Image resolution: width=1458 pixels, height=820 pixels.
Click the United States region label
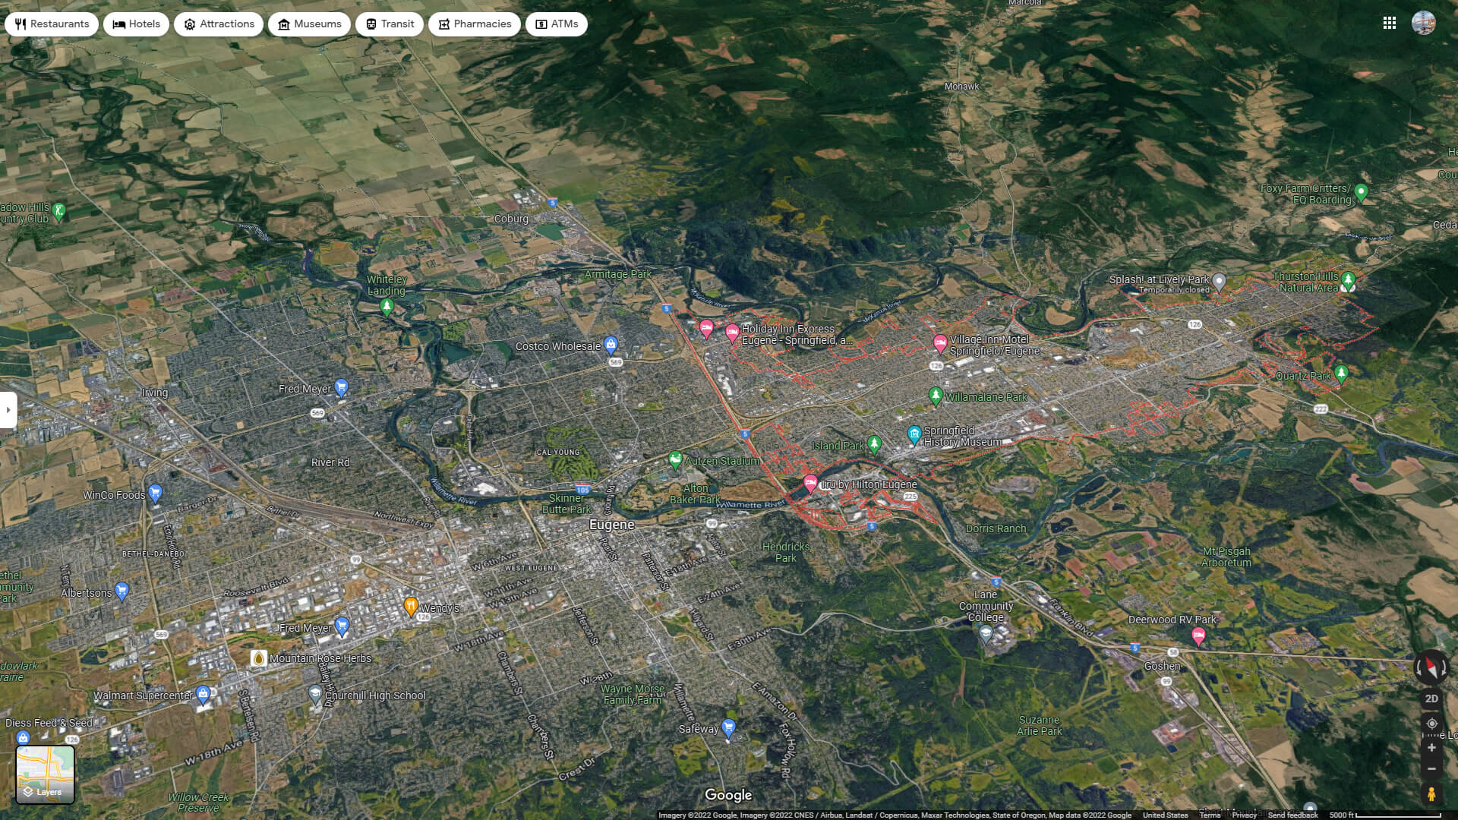1165,815
